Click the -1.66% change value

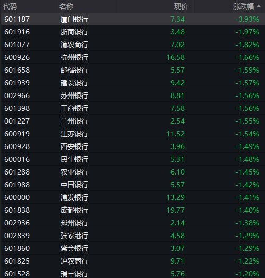pyautogui.click(x=247, y=57)
